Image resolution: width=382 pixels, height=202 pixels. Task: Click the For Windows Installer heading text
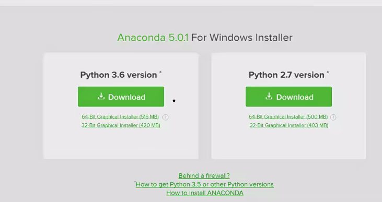click(x=242, y=38)
